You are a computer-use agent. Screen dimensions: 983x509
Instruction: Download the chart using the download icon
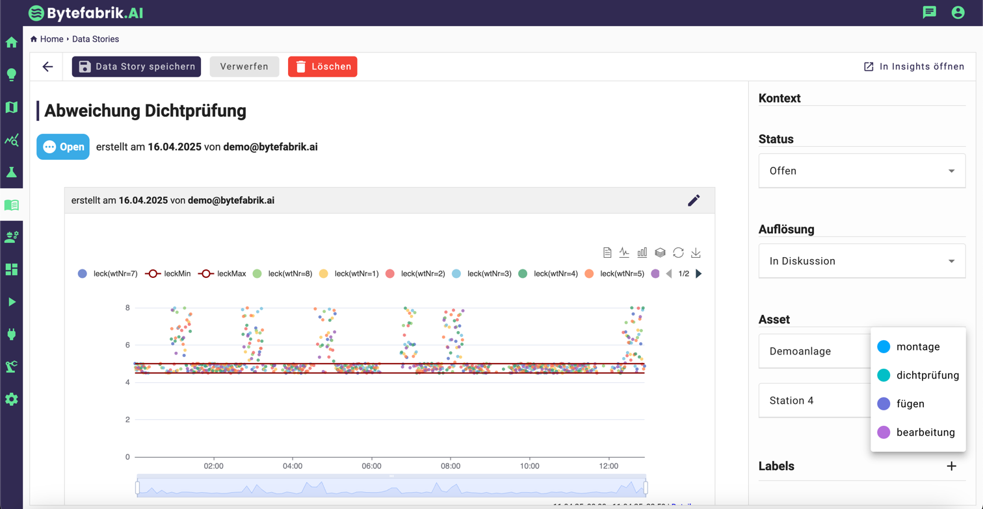[696, 253]
